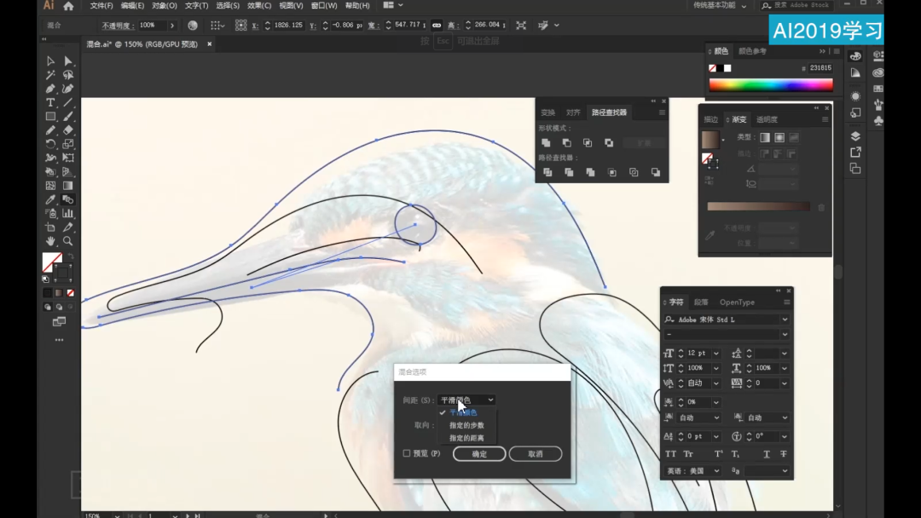Select the Zoom magnifier tool

point(68,241)
